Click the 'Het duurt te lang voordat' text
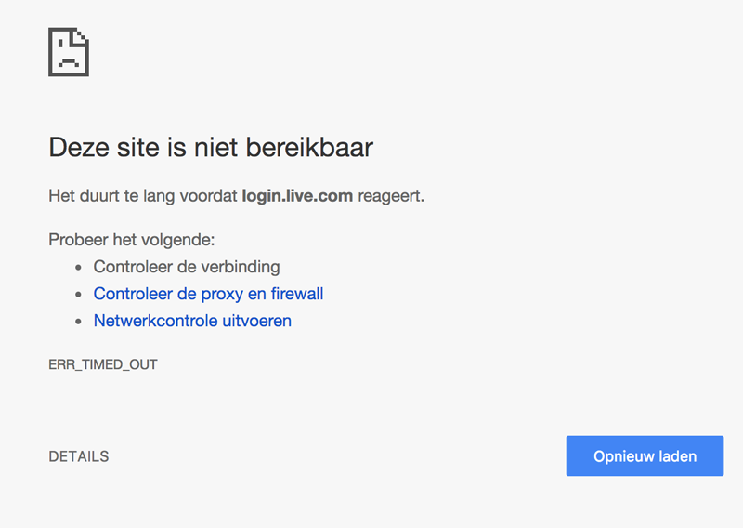 pyautogui.click(x=143, y=196)
